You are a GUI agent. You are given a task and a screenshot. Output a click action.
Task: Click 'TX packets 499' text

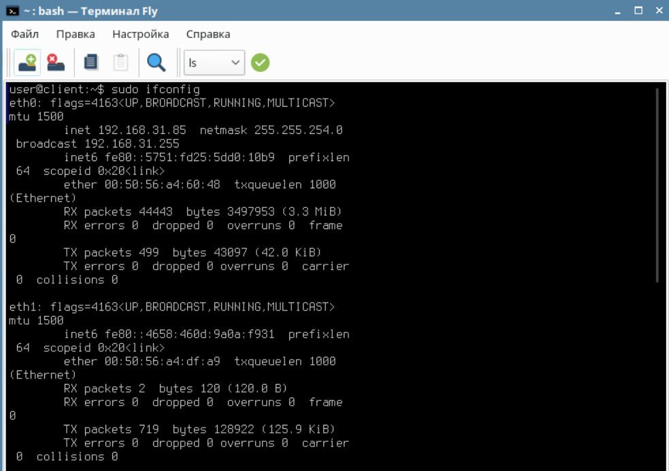pyautogui.click(x=112, y=253)
